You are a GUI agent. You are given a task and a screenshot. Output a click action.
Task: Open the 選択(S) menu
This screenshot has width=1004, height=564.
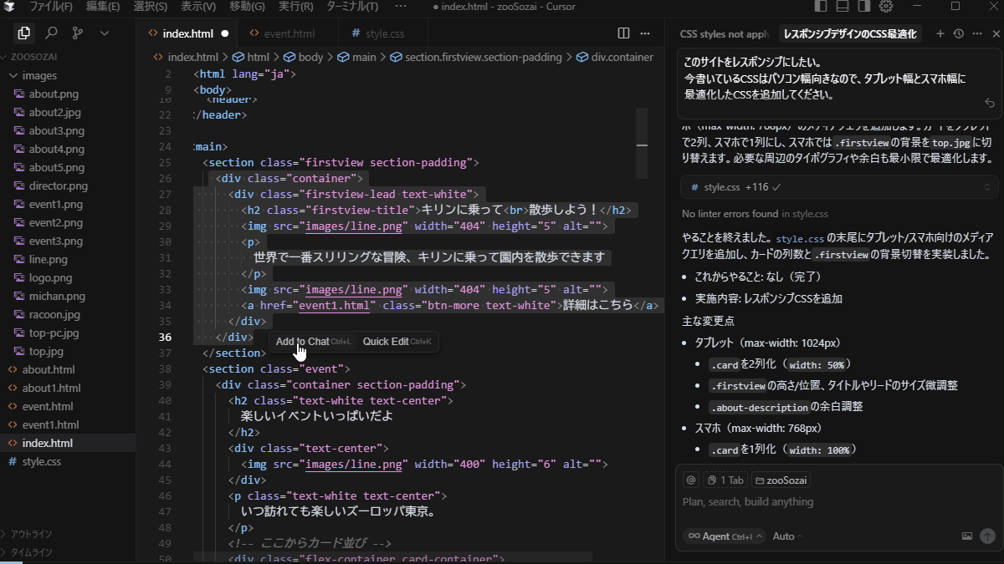click(151, 7)
